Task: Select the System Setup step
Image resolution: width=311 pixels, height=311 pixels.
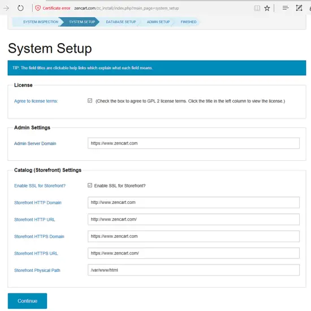Action: pos(82,22)
